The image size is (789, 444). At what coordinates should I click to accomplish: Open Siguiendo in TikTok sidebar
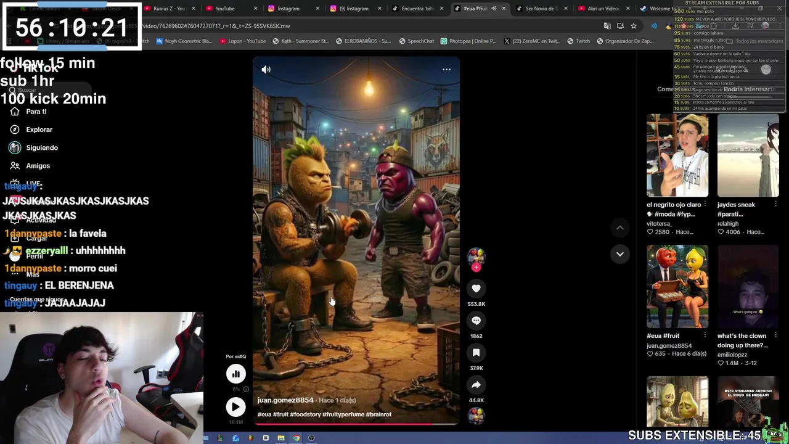click(42, 148)
